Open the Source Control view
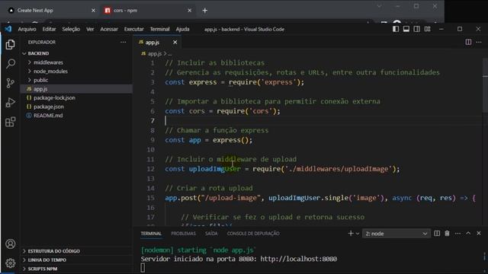Screen dimensions: 488x274 point(10,83)
